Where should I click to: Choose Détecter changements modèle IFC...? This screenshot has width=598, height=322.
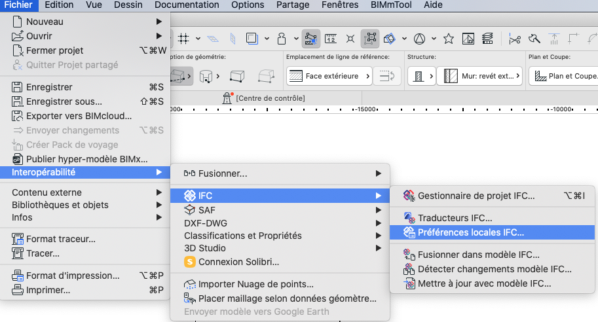[x=493, y=269]
